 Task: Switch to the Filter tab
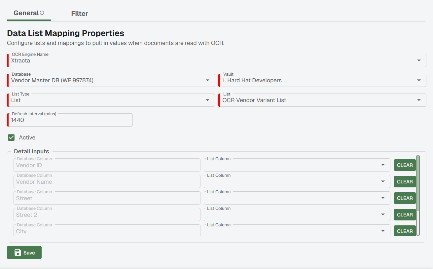(80, 14)
